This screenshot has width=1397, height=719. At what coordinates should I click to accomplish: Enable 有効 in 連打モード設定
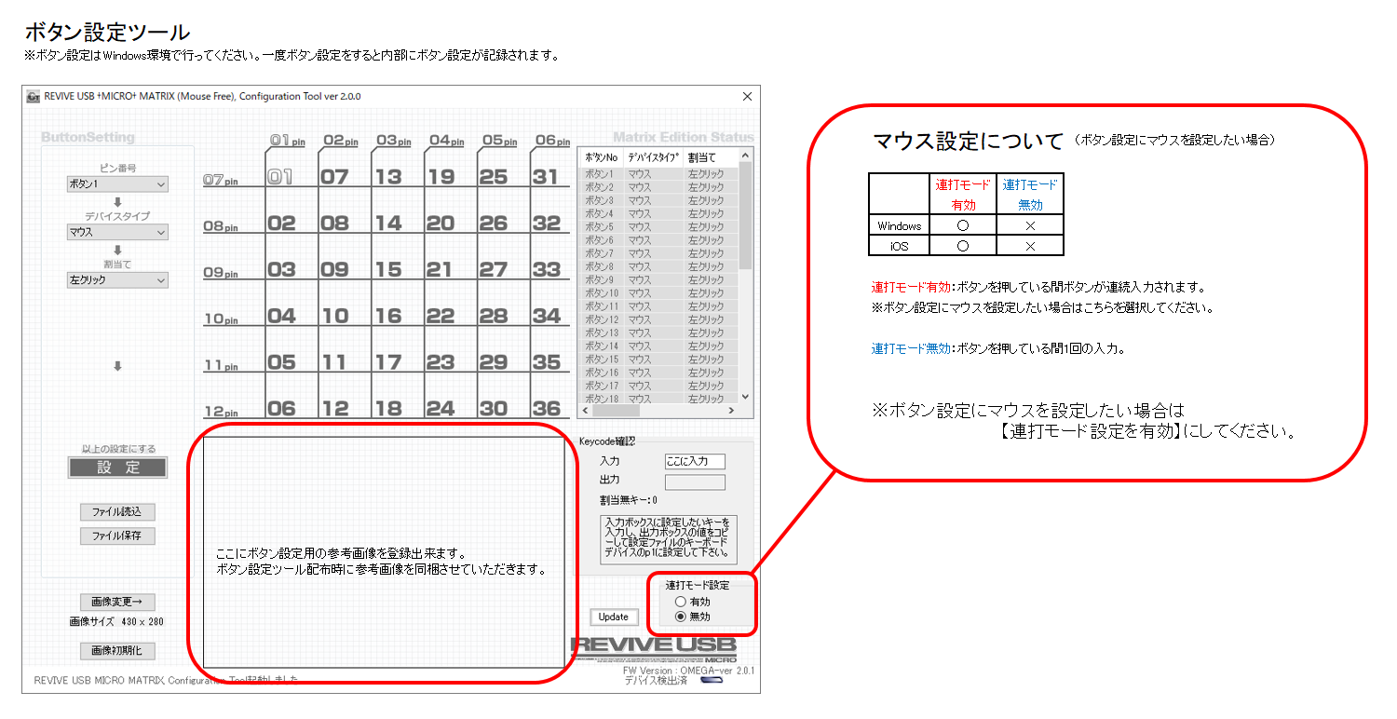point(679,601)
